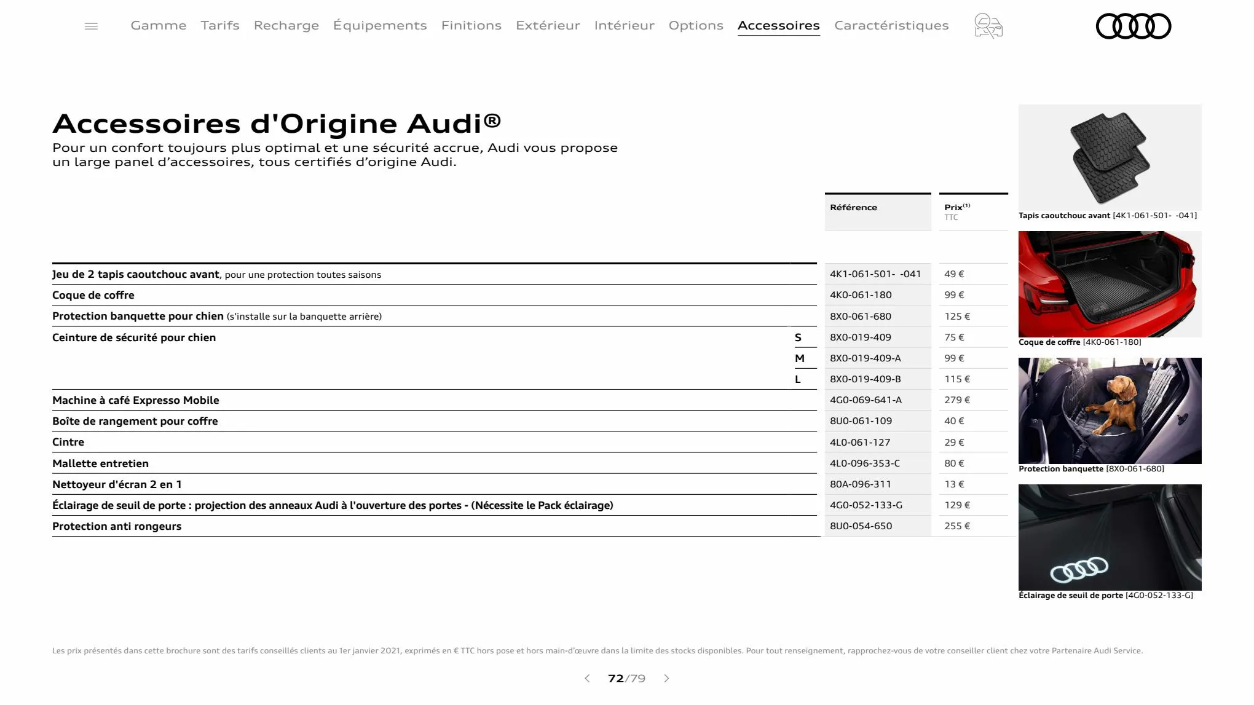Click reference '8X0-019-409-A'
The image size is (1254, 705).
[866, 358]
